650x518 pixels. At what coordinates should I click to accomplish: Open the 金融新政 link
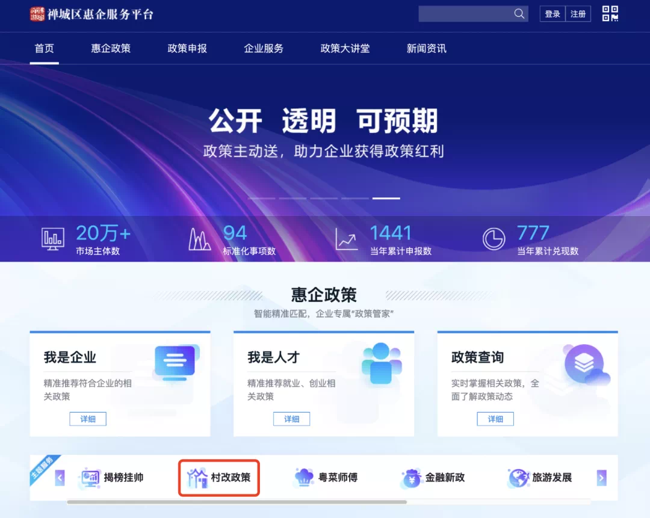[445, 478]
